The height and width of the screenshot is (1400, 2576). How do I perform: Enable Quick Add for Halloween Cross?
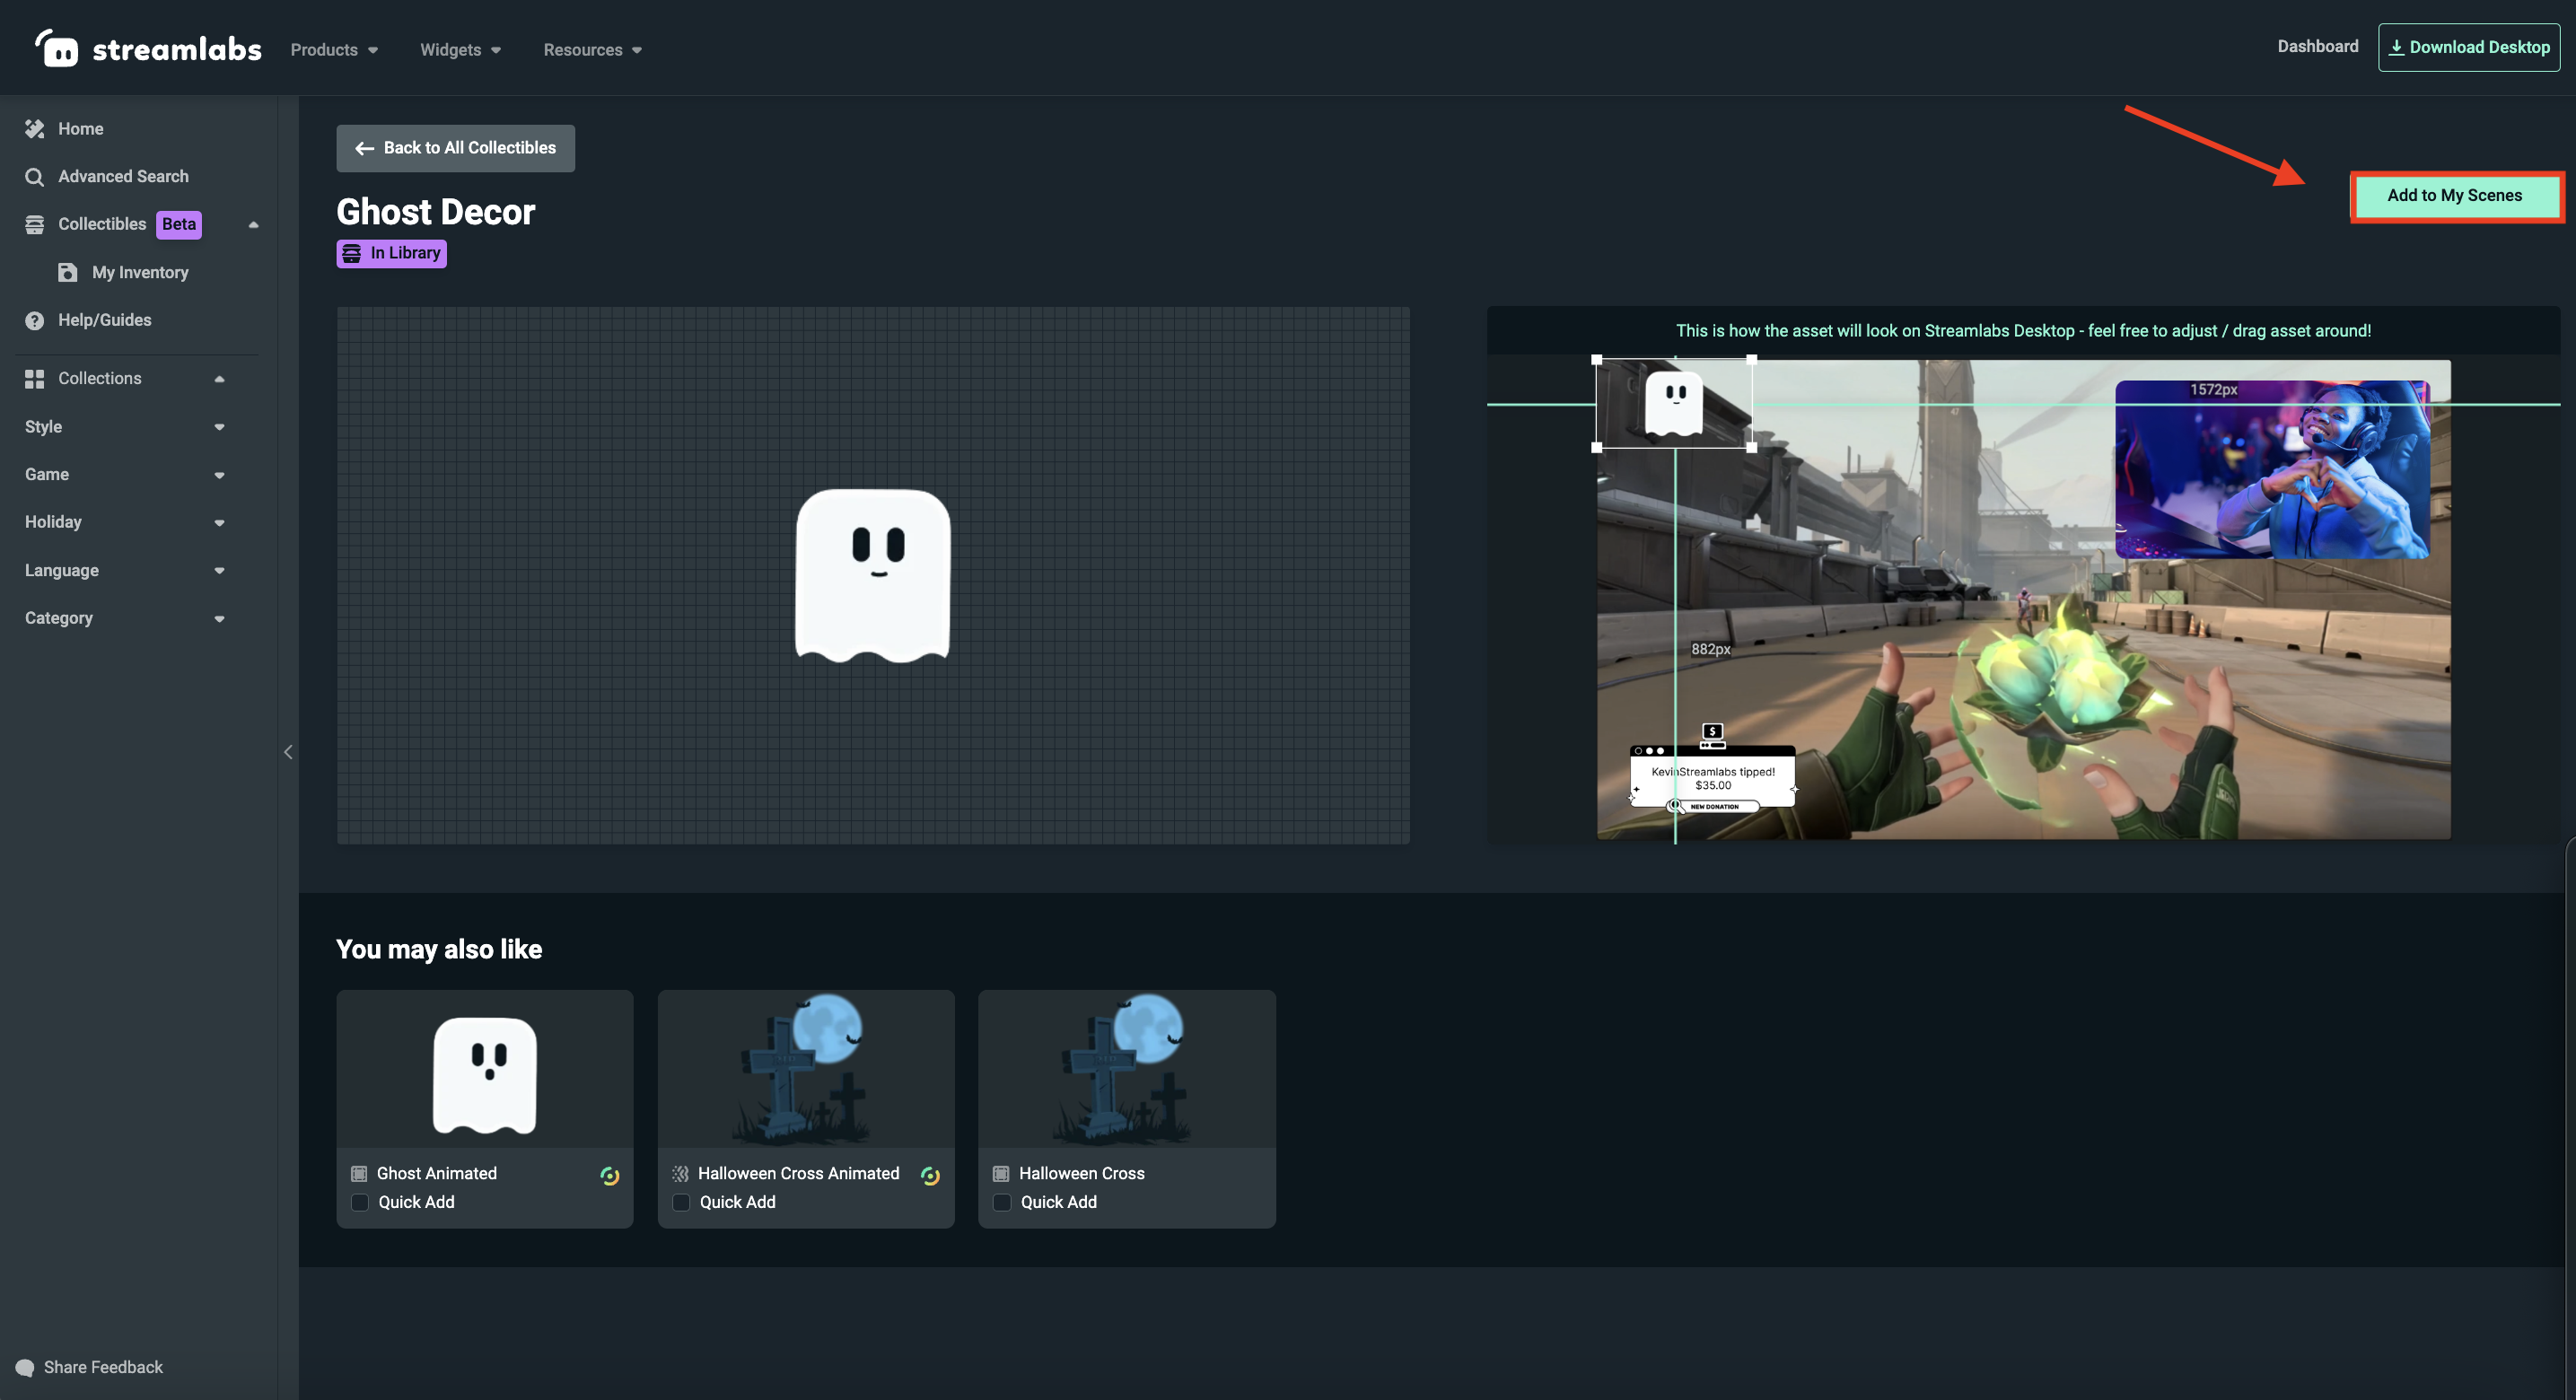pyautogui.click(x=1001, y=1202)
